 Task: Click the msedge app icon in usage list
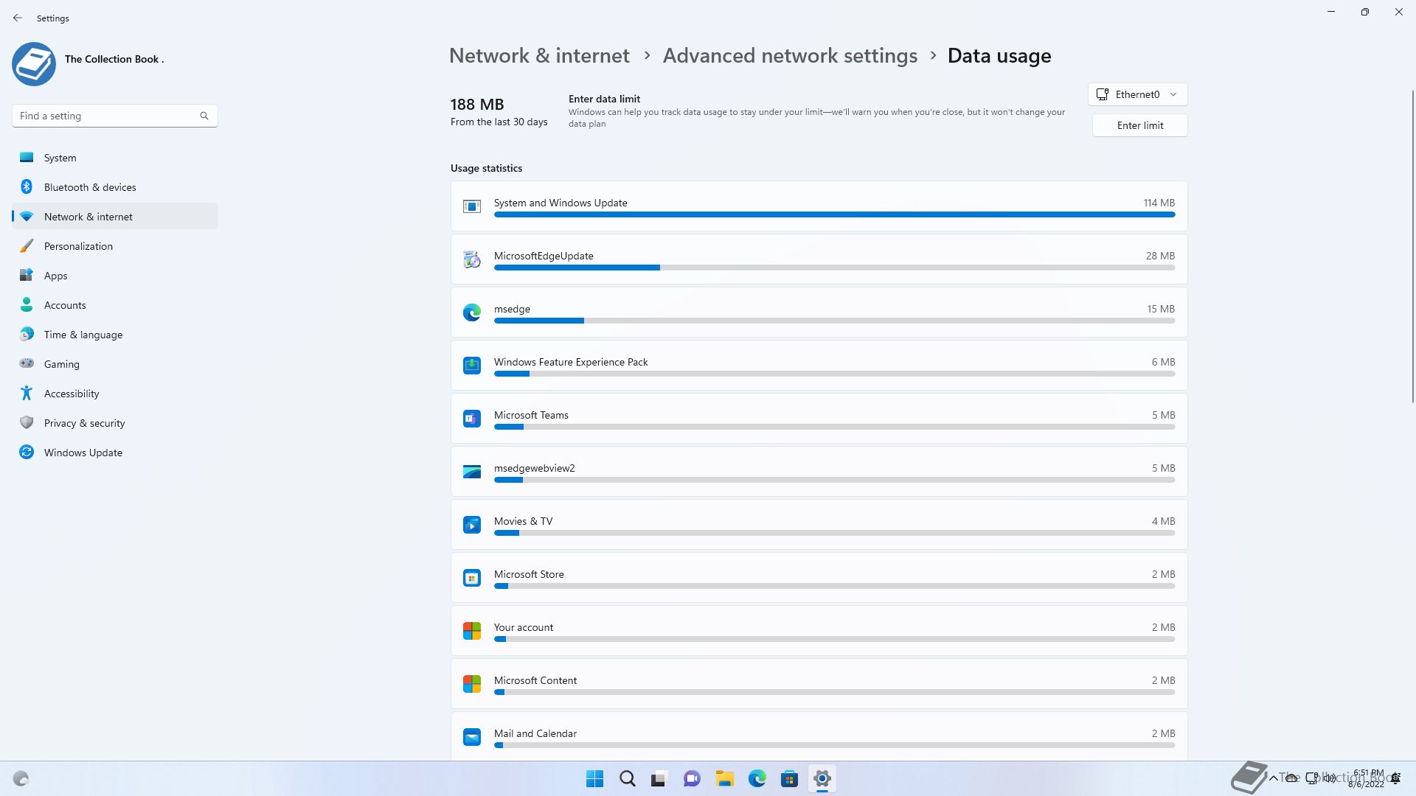click(472, 313)
